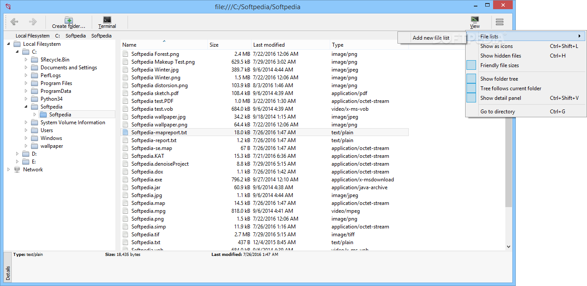Select System Volume Information folder
587x286 pixels.
(x=73, y=123)
